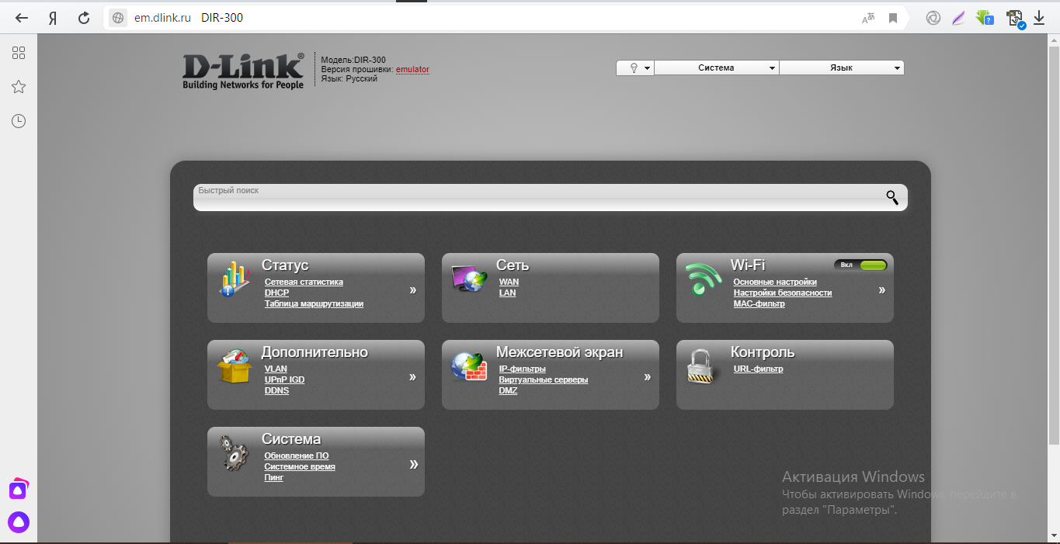Open Сетевая статистика link

pos(304,282)
